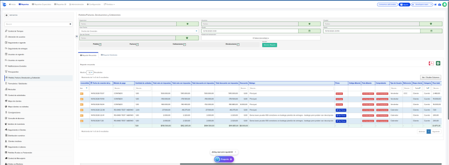Click the Bodega column search field

[x=291, y=88]
